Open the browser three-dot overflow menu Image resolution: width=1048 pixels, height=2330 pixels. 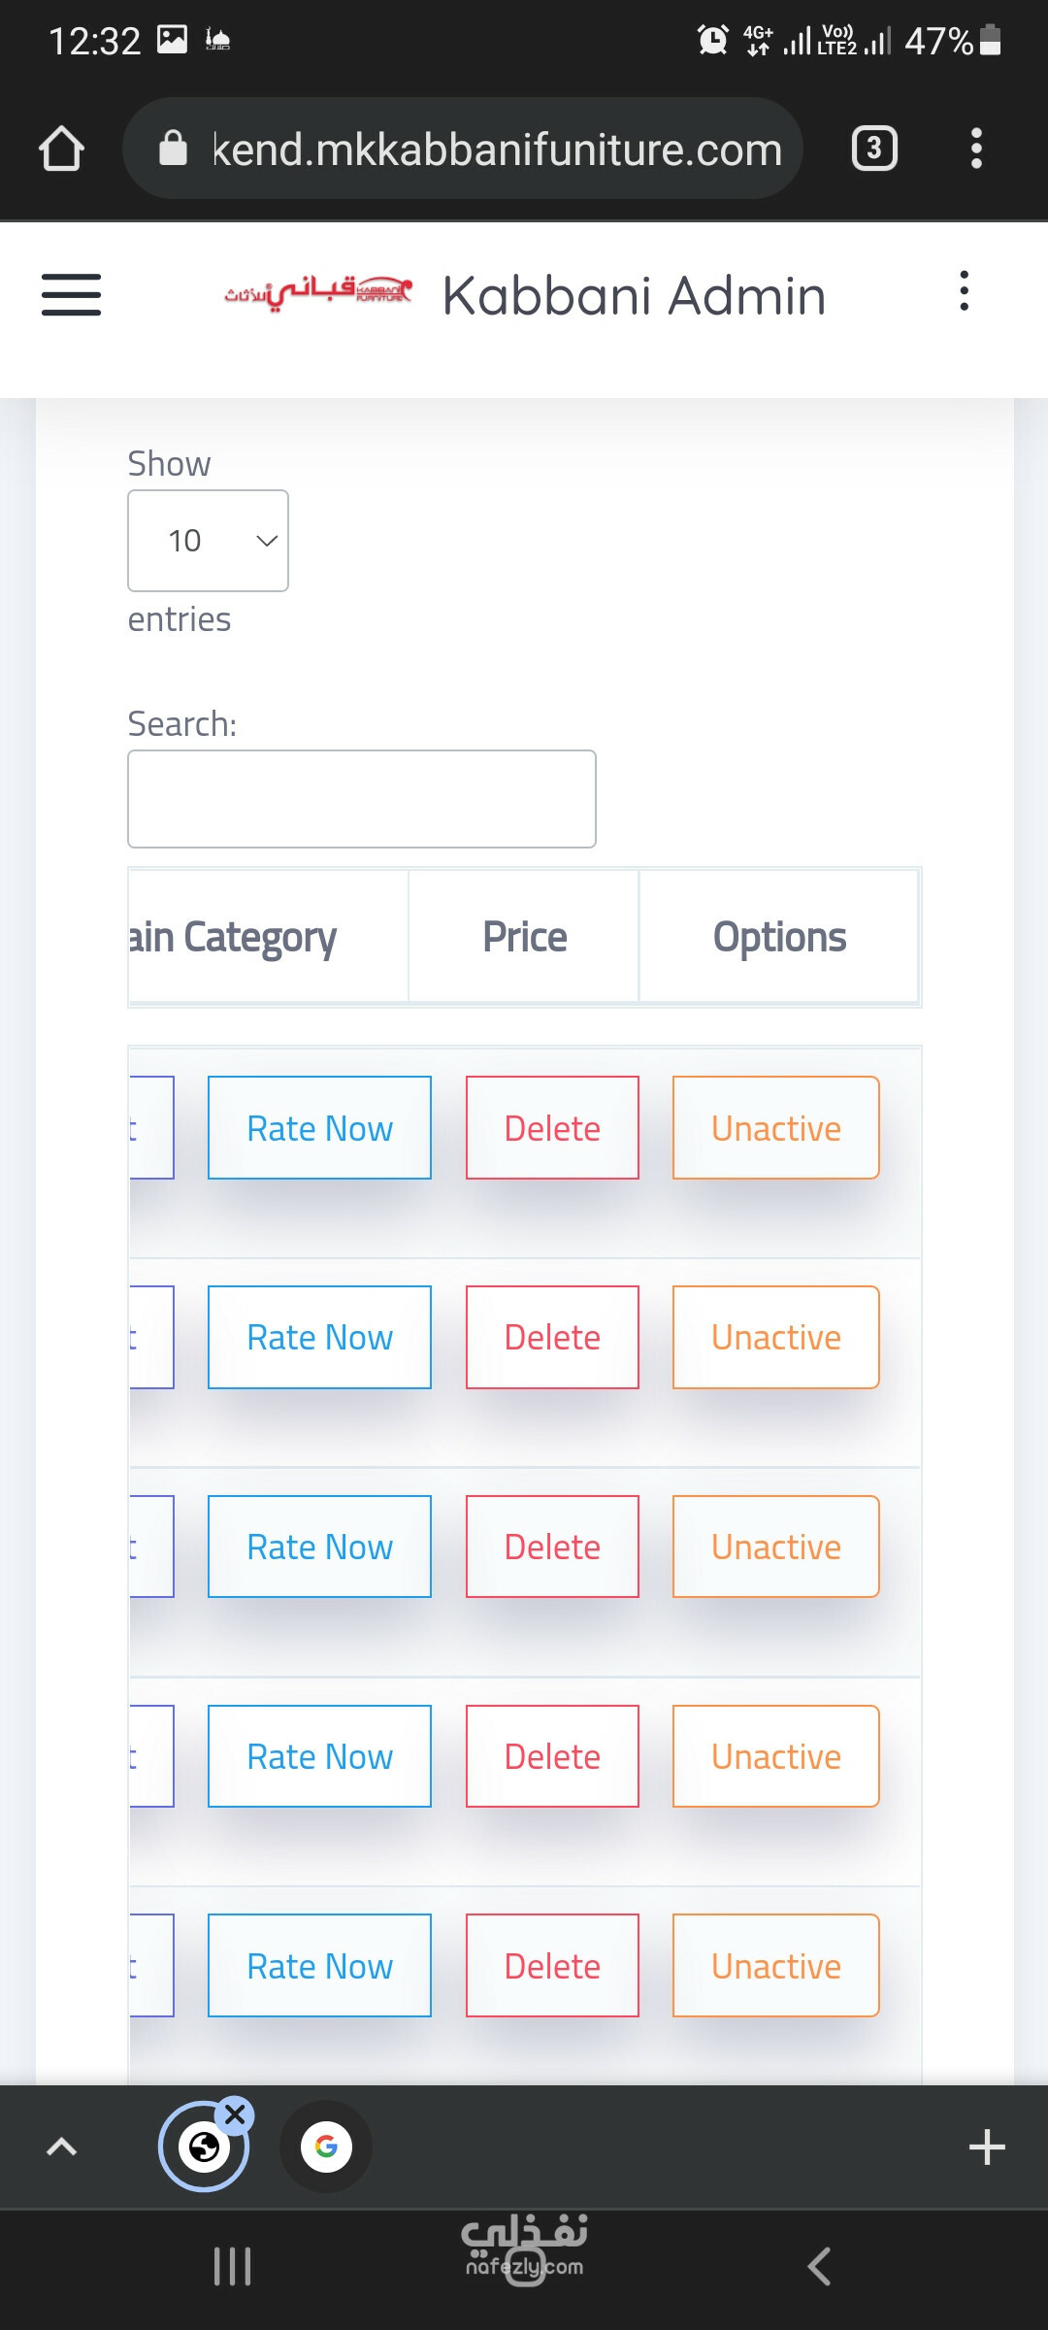(976, 149)
